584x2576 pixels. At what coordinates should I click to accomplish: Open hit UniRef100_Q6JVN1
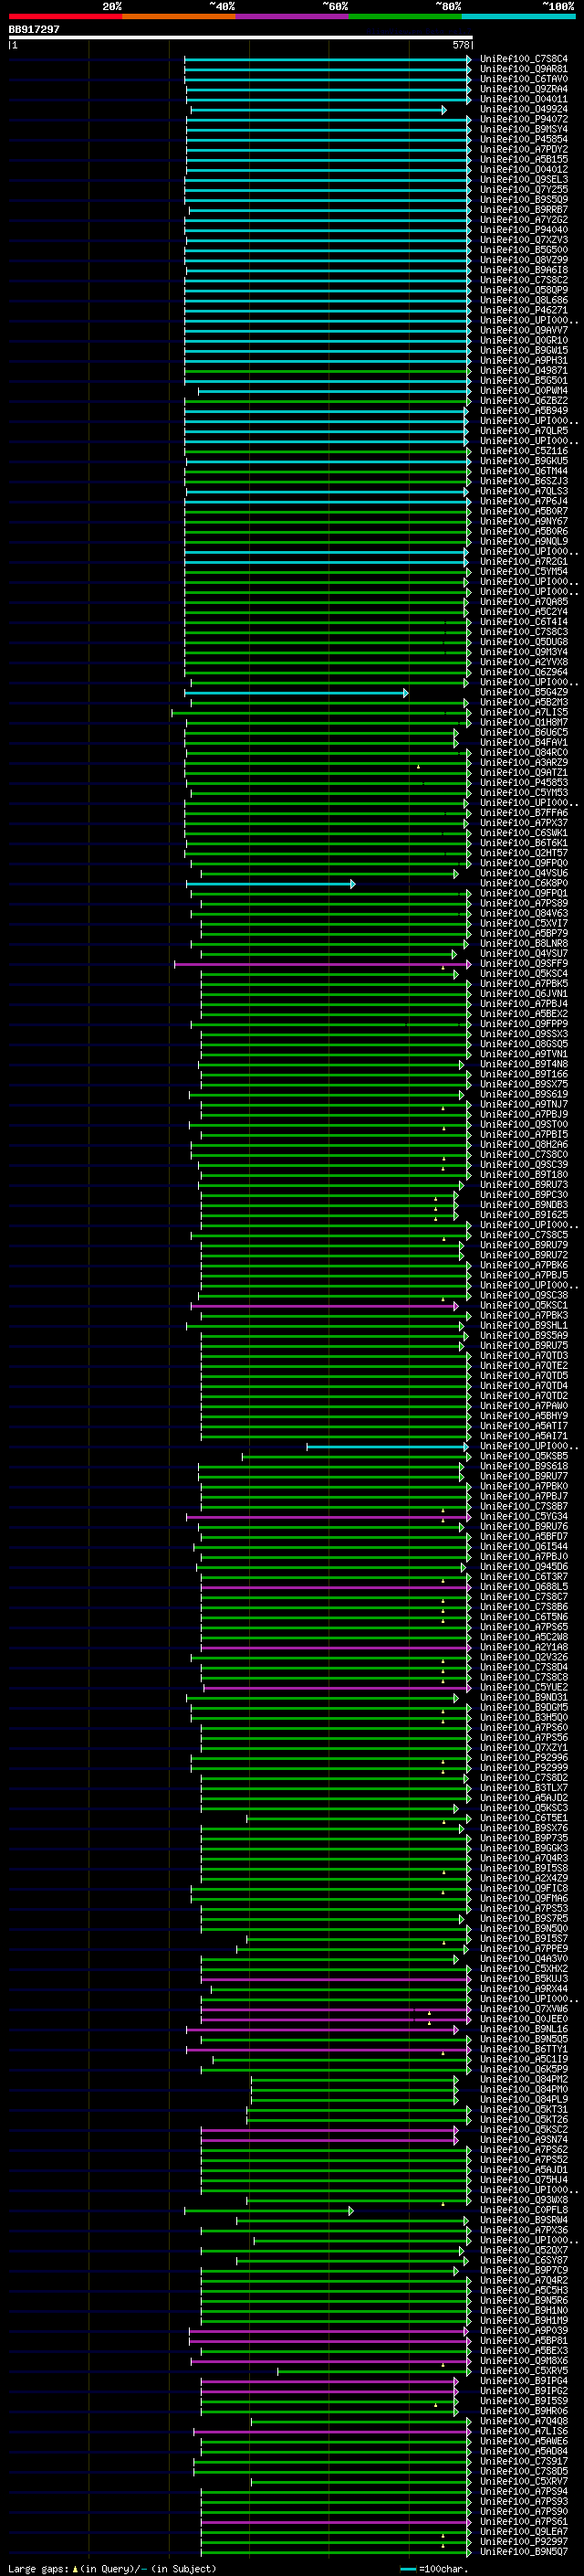click(523, 994)
